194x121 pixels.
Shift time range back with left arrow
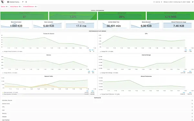tap(154, 2)
